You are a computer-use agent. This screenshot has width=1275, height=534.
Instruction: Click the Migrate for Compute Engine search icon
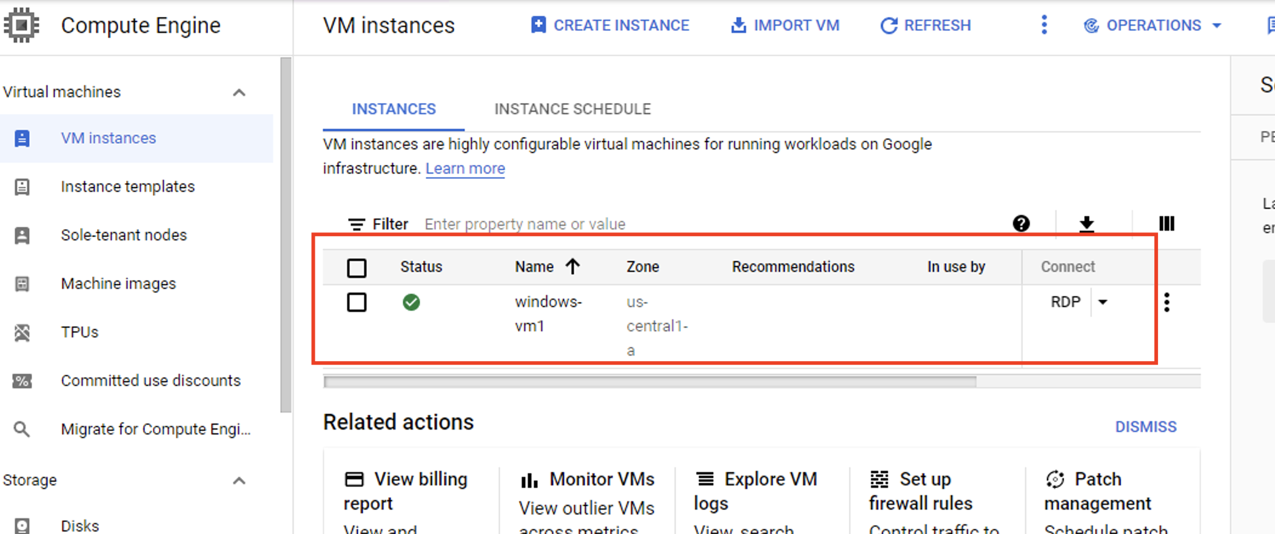click(x=22, y=430)
